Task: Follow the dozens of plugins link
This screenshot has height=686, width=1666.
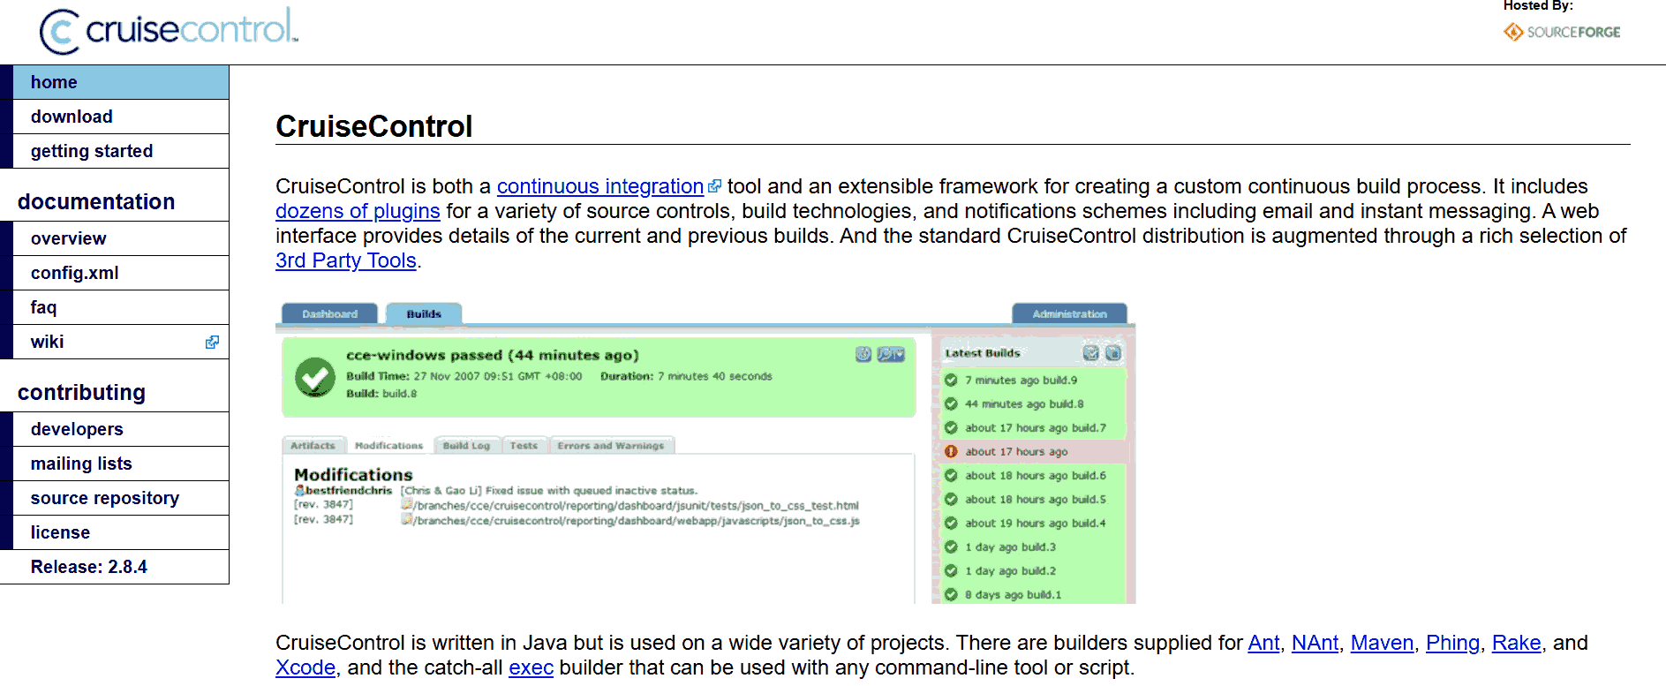Action: [x=358, y=212]
